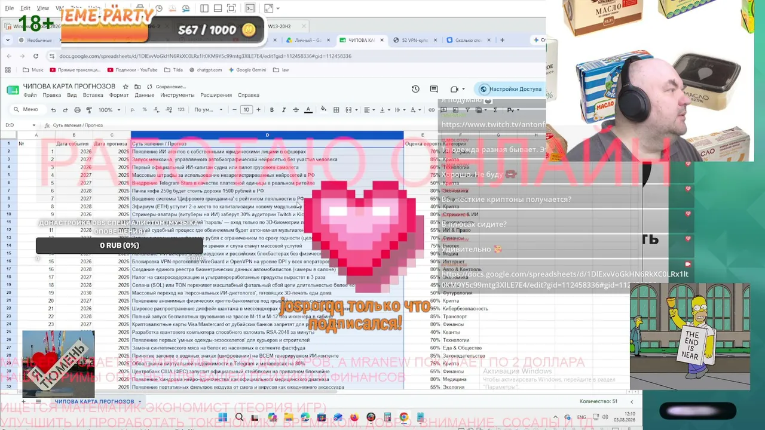
Task: Open Windows taskbar search
Action: (x=239, y=417)
